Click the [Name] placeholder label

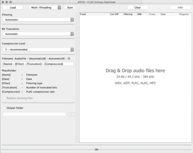pos(6,75)
